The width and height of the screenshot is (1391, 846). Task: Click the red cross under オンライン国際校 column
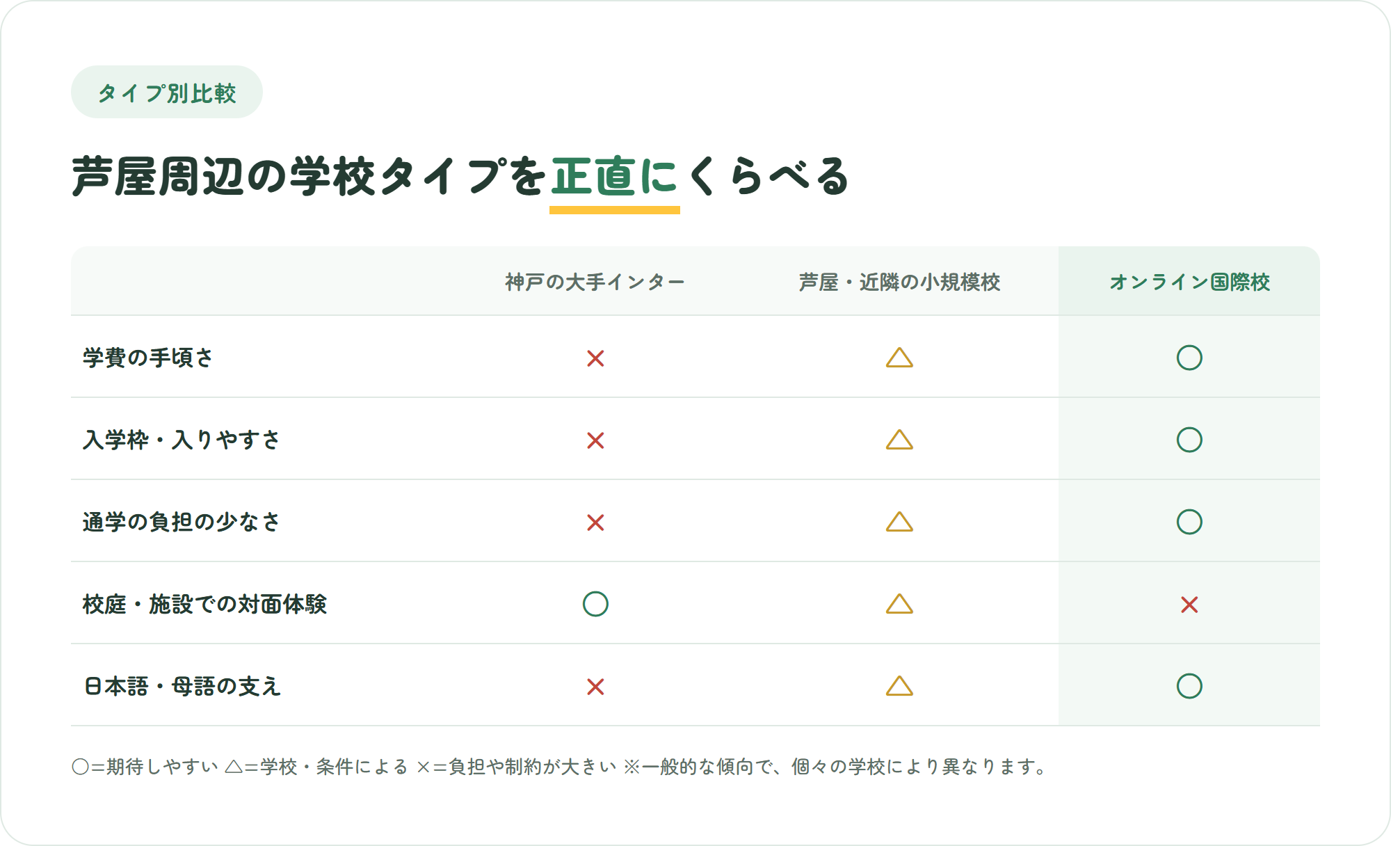tap(1189, 605)
